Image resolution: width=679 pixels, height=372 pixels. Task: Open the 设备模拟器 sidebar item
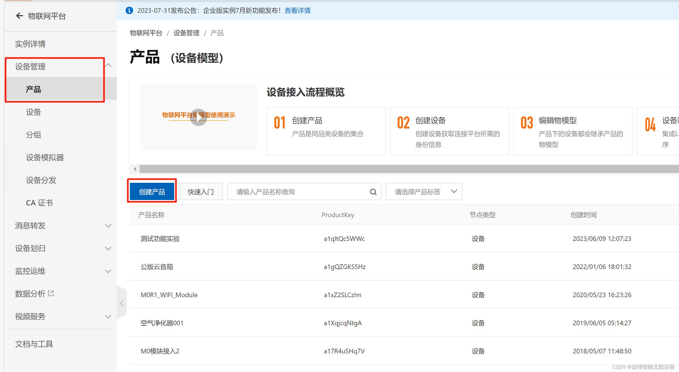[45, 158]
